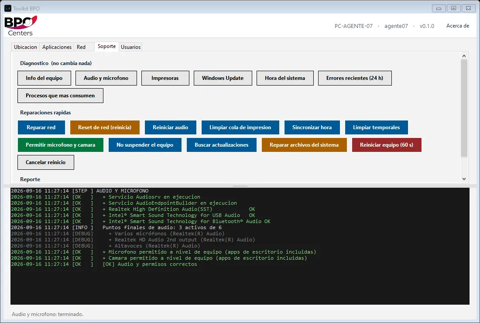Click Permitir microfono y camara
480x323 pixels.
(61, 145)
